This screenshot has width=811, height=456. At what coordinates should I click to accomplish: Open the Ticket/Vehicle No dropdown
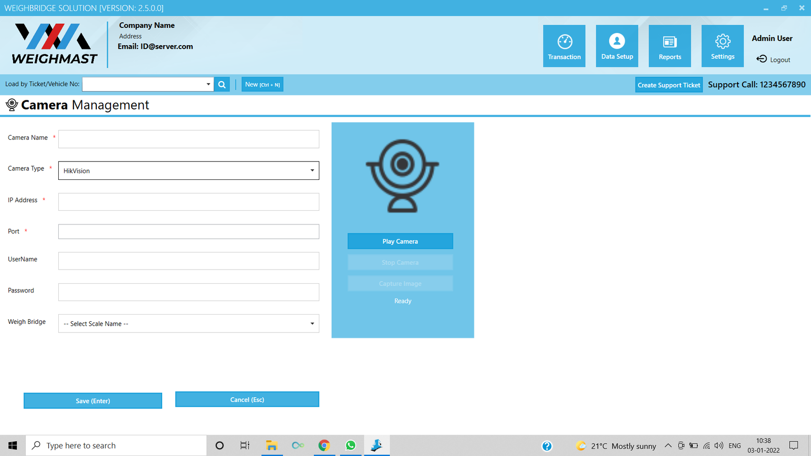click(208, 85)
